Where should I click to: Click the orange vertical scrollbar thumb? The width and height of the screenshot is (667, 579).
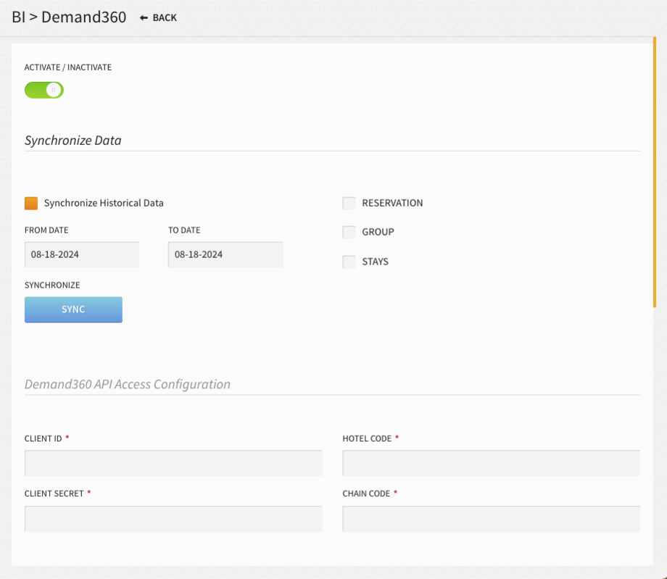click(x=655, y=172)
